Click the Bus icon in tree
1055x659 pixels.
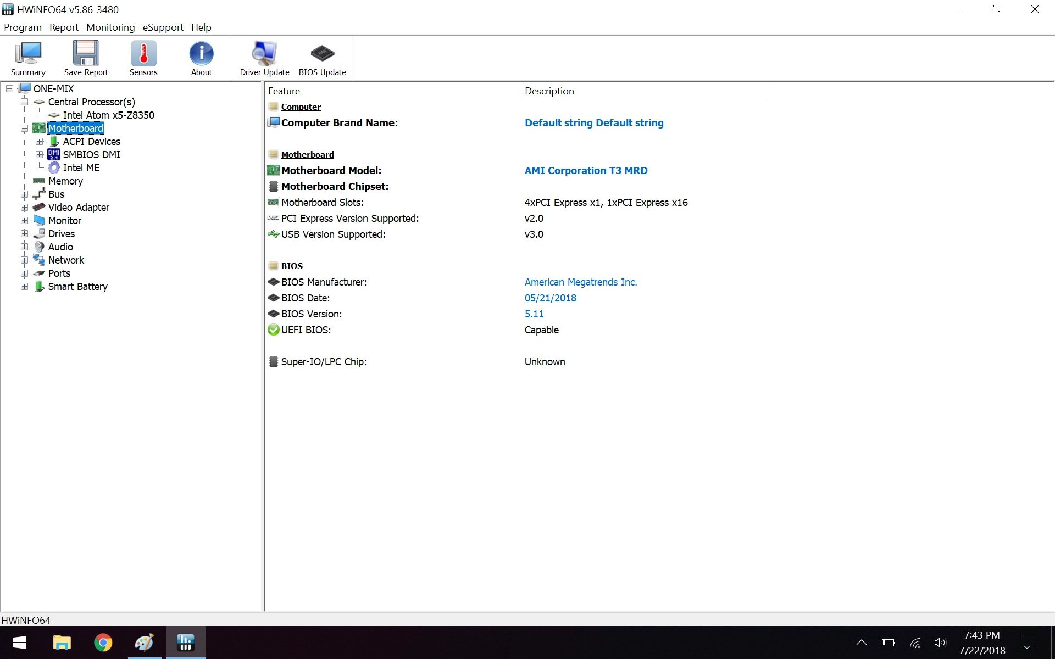click(39, 194)
